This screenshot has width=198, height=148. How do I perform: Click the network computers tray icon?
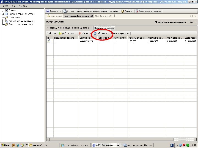coord(181,145)
